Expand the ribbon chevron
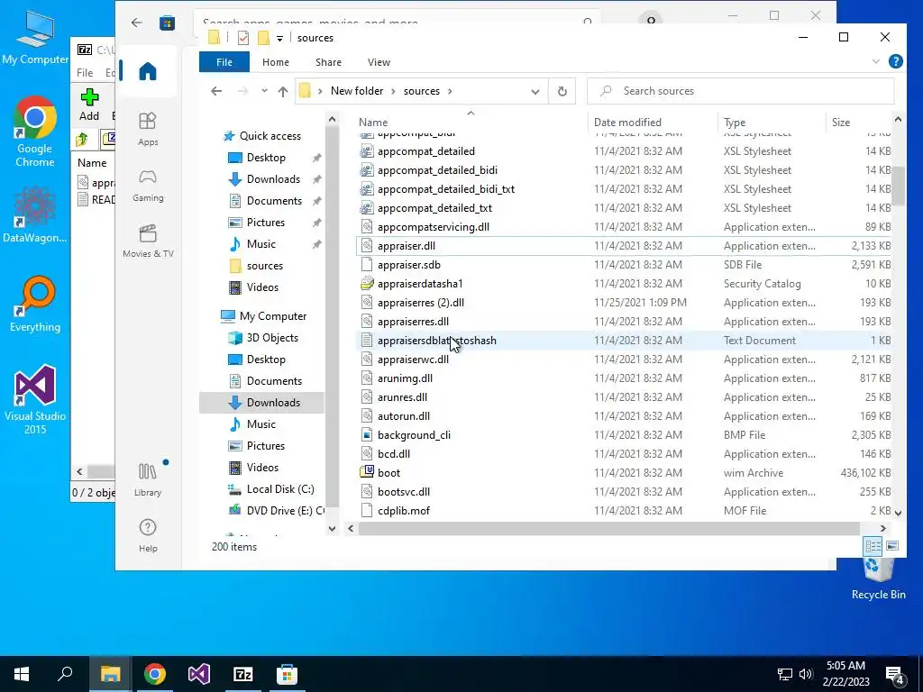The width and height of the screenshot is (923, 692). (876, 61)
